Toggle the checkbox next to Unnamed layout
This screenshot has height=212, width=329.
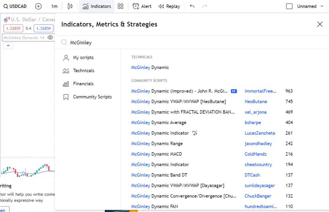[289, 6]
